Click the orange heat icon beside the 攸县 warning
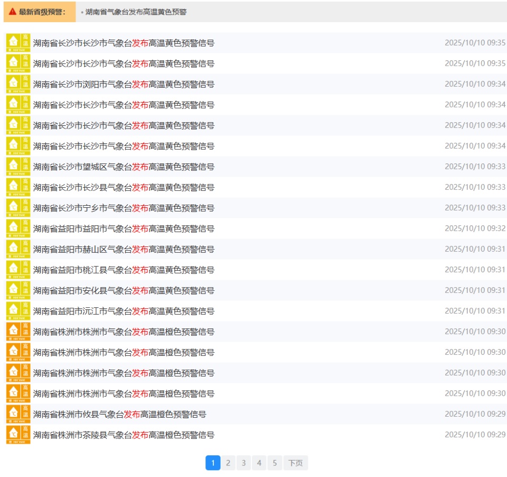The width and height of the screenshot is (507, 477). [18, 414]
